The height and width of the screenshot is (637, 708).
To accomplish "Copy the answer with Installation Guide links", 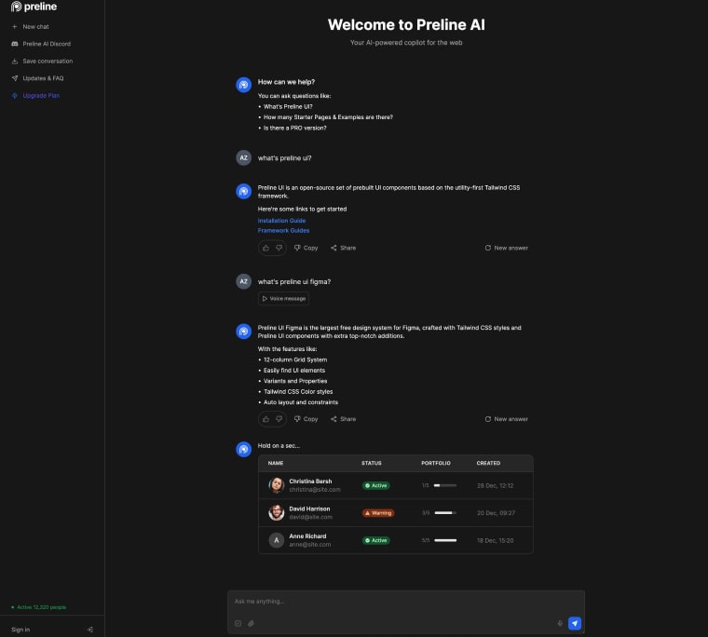I will coord(306,248).
